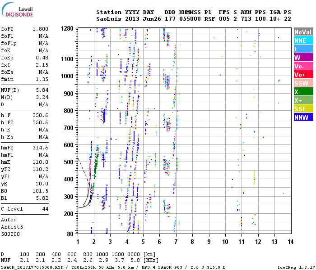Click the yellow SSE echo near 12 MHz

[254, 177]
